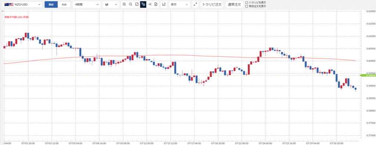Click the 通常注文 button
The image size is (376, 145).
pyautogui.click(x=234, y=4)
